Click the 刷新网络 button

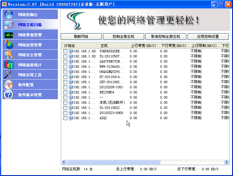(81, 37)
